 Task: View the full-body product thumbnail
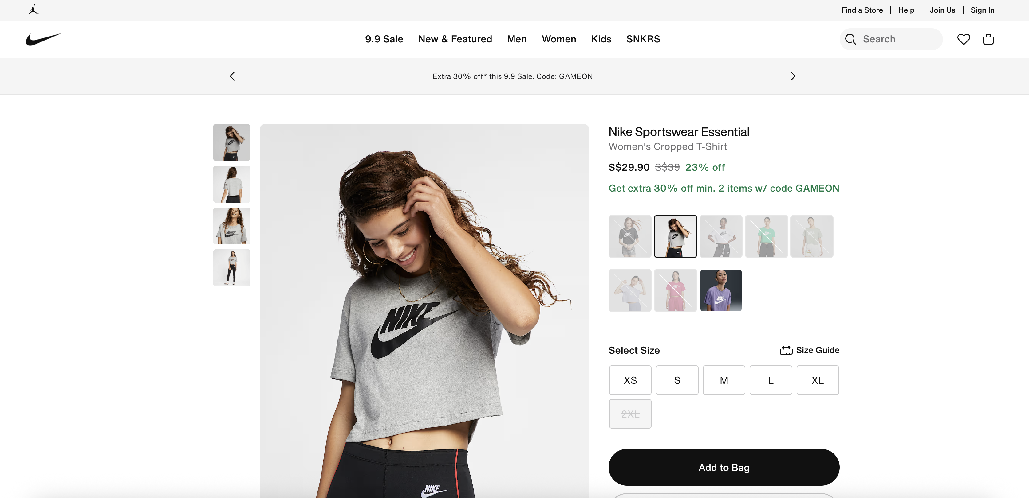click(232, 268)
